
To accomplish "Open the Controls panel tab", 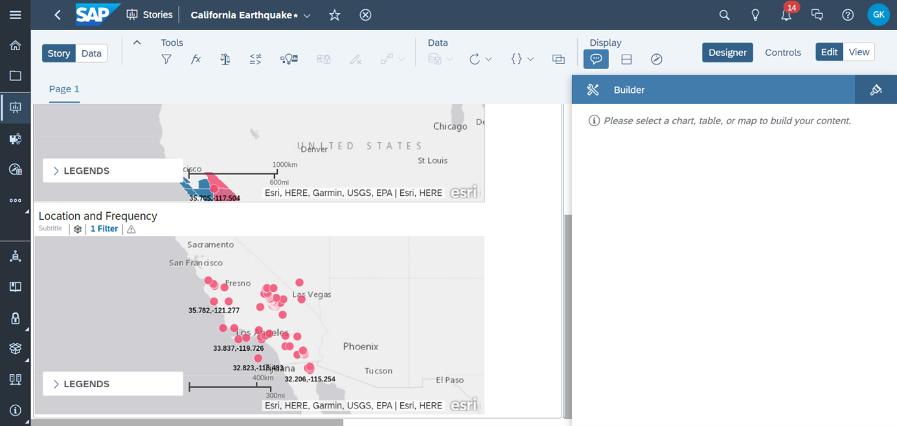I will (783, 53).
